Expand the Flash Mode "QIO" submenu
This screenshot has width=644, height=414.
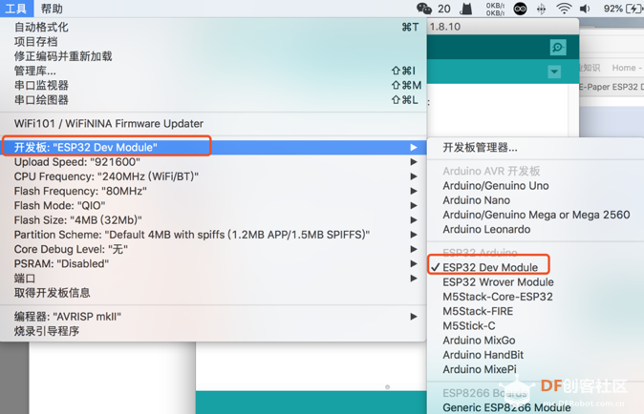[213, 206]
